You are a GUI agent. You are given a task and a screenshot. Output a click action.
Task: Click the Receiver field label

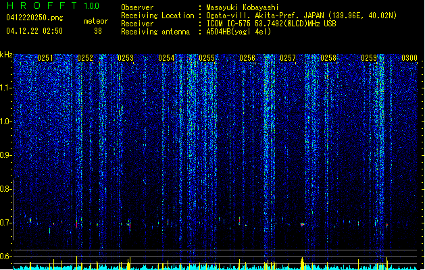click(x=137, y=24)
